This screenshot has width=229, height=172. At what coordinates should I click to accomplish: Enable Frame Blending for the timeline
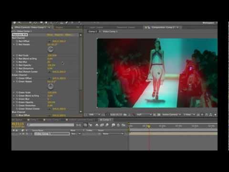pos(102,125)
